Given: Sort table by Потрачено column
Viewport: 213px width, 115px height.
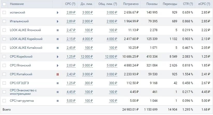Looking at the screenshot, I should 131,4.
